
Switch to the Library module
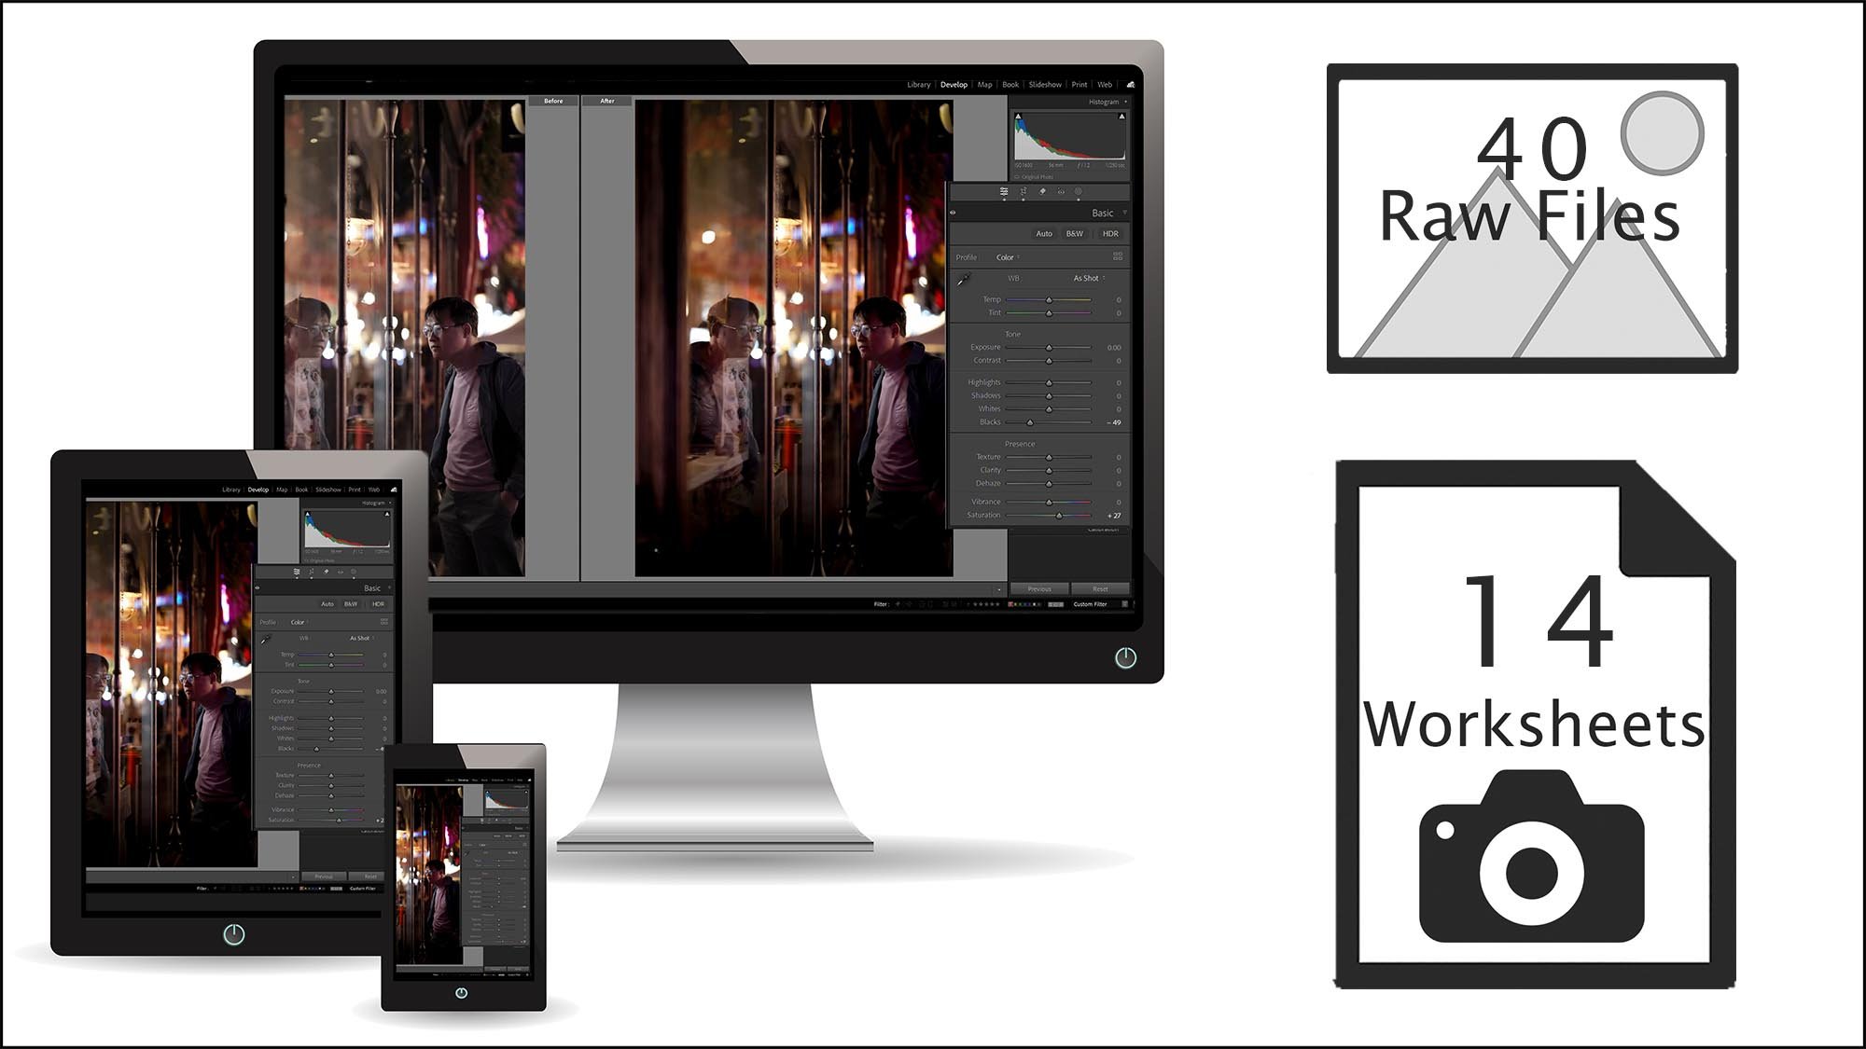[918, 85]
